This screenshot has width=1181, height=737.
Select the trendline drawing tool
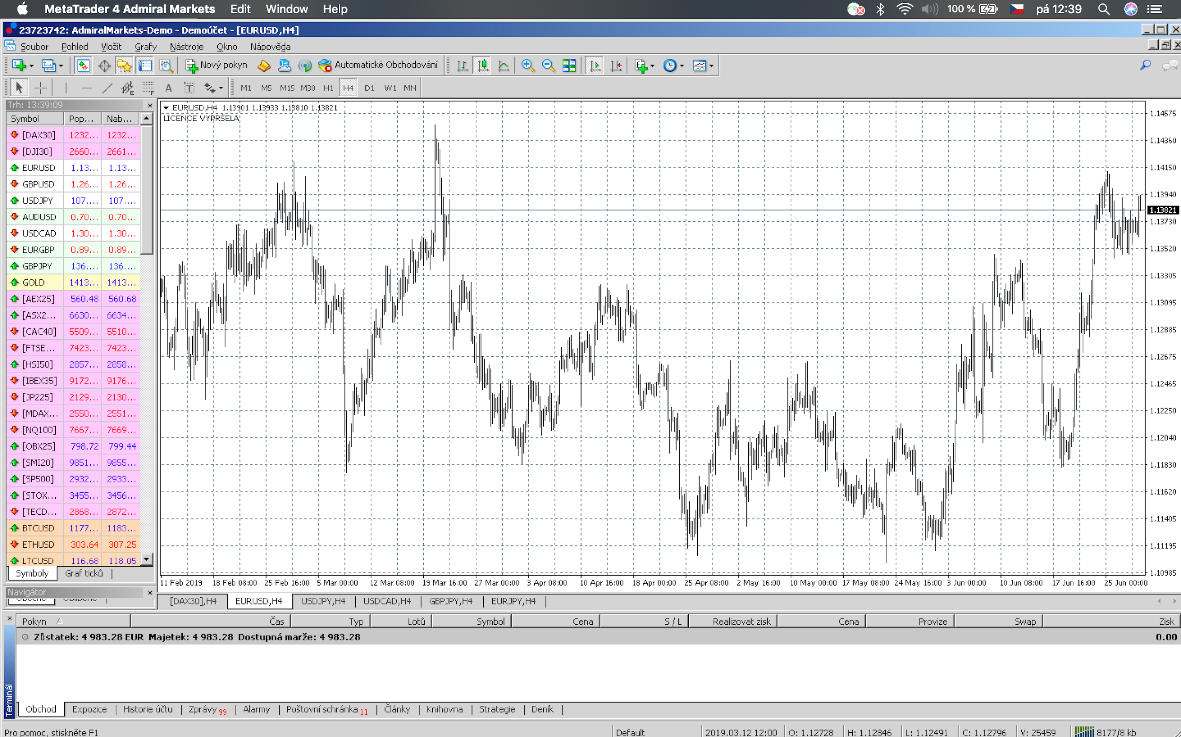coord(107,88)
